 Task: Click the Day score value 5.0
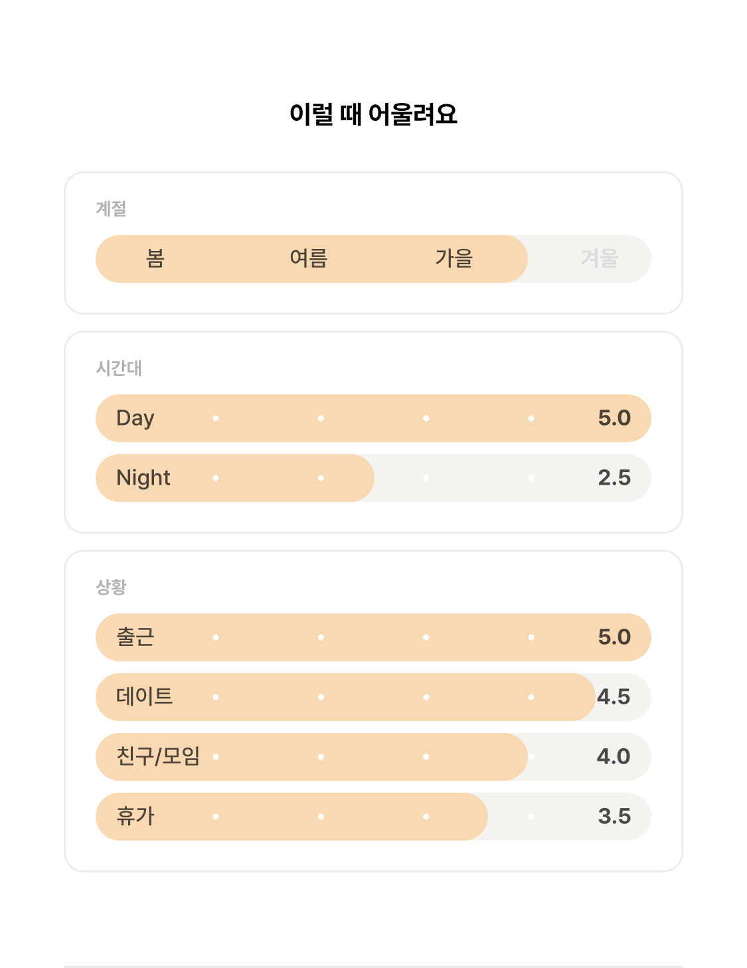pos(614,418)
